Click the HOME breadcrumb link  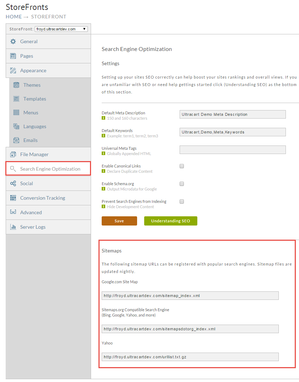[14, 17]
